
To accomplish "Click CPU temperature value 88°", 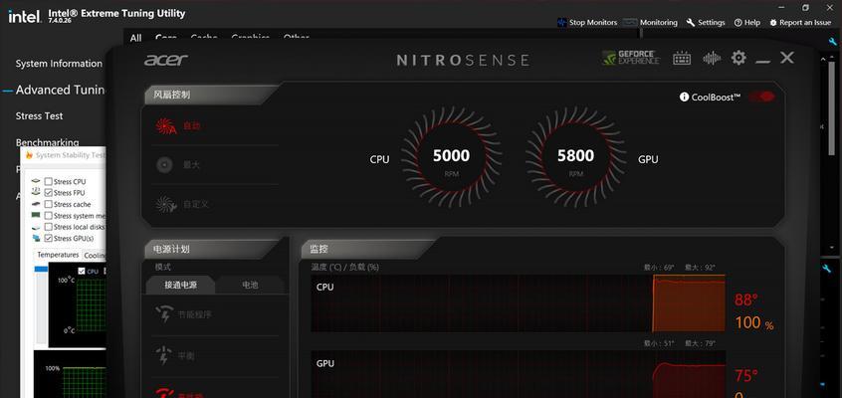I will coord(745,299).
